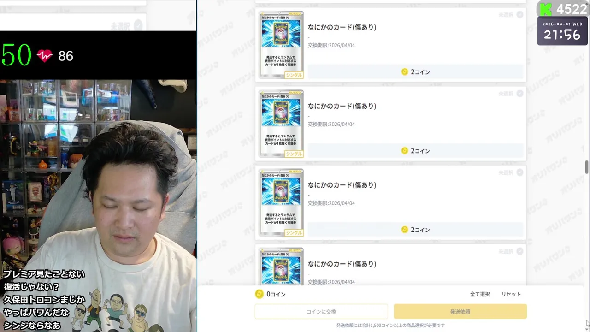Tick the 未選択 checkbox on the topmost card
The height and width of the screenshot is (332, 590).
[519, 15]
